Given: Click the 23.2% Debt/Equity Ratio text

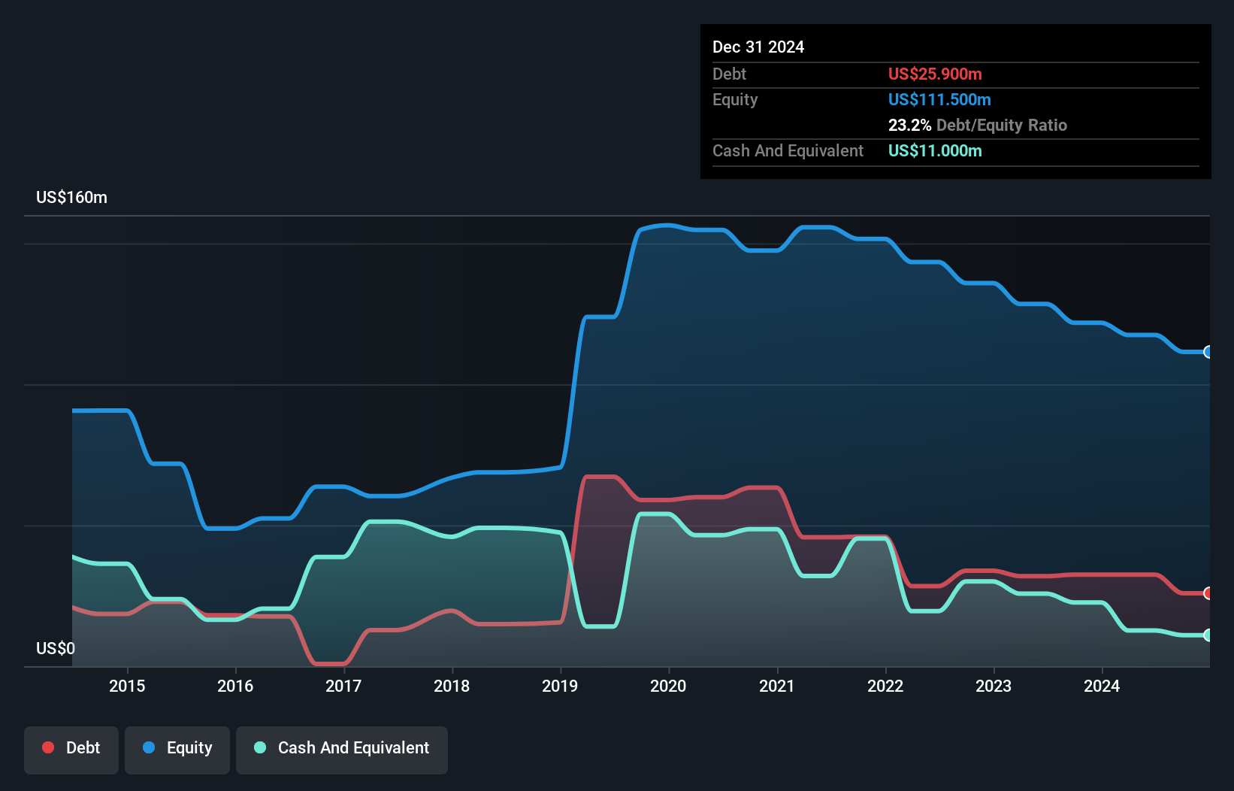Looking at the screenshot, I should [978, 126].
